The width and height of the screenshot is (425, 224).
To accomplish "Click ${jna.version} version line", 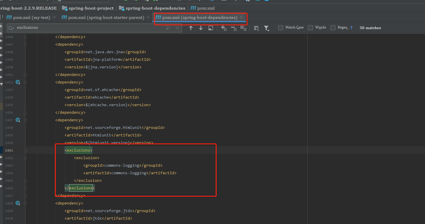I will [x=103, y=67].
